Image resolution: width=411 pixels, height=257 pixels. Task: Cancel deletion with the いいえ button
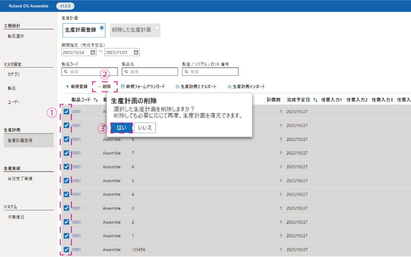[x=144, y=128]
